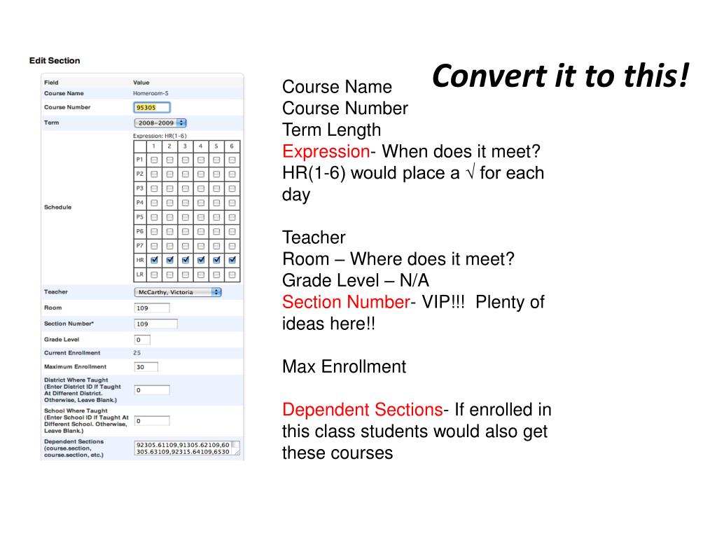Click the School Where Taught input field

coord(152,421)
